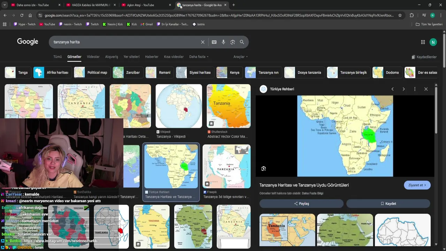Image resolution: width=446 pixels, height=251 pixels.
Task: Open the botrix bookmark
Action: (x=199, y=24)
